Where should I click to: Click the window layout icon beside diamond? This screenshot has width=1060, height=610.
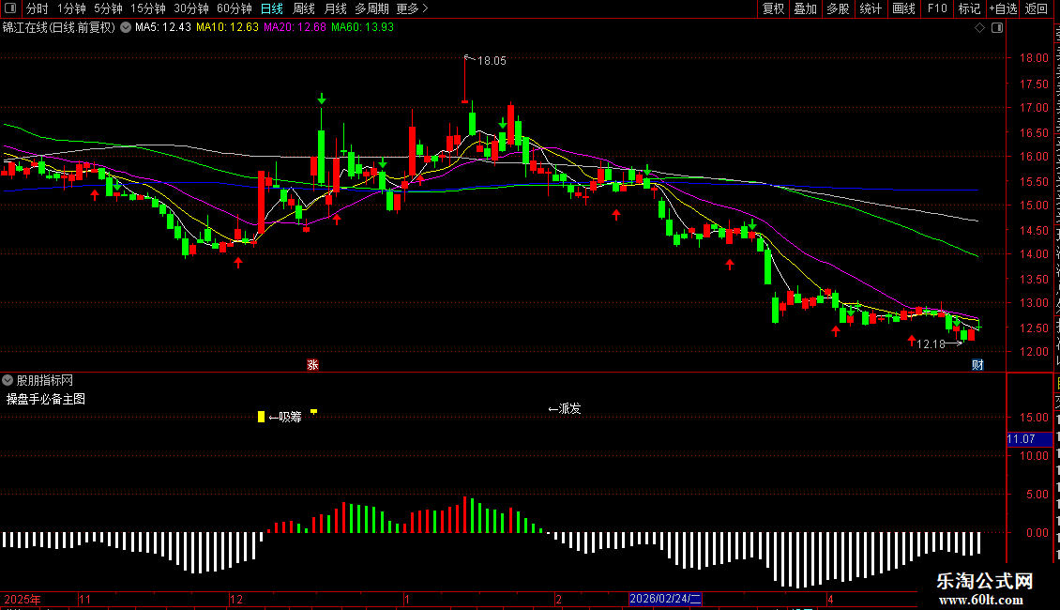click(x=997, y=28)
